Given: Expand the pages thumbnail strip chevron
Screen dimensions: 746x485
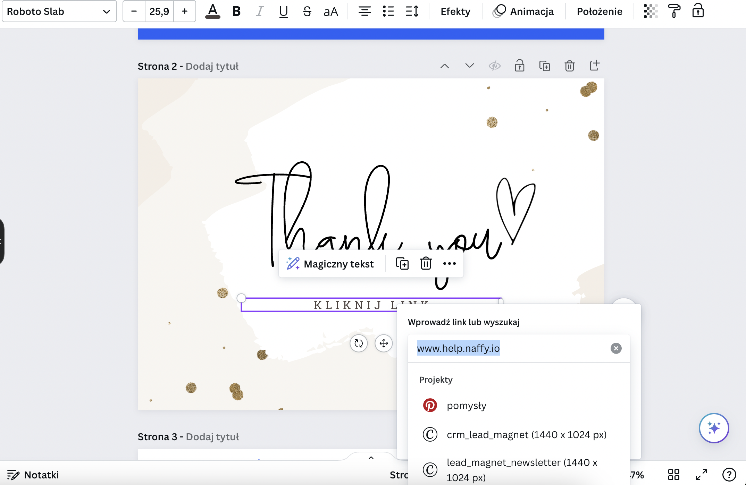Looking at the screenshot, I should point(371,458).
